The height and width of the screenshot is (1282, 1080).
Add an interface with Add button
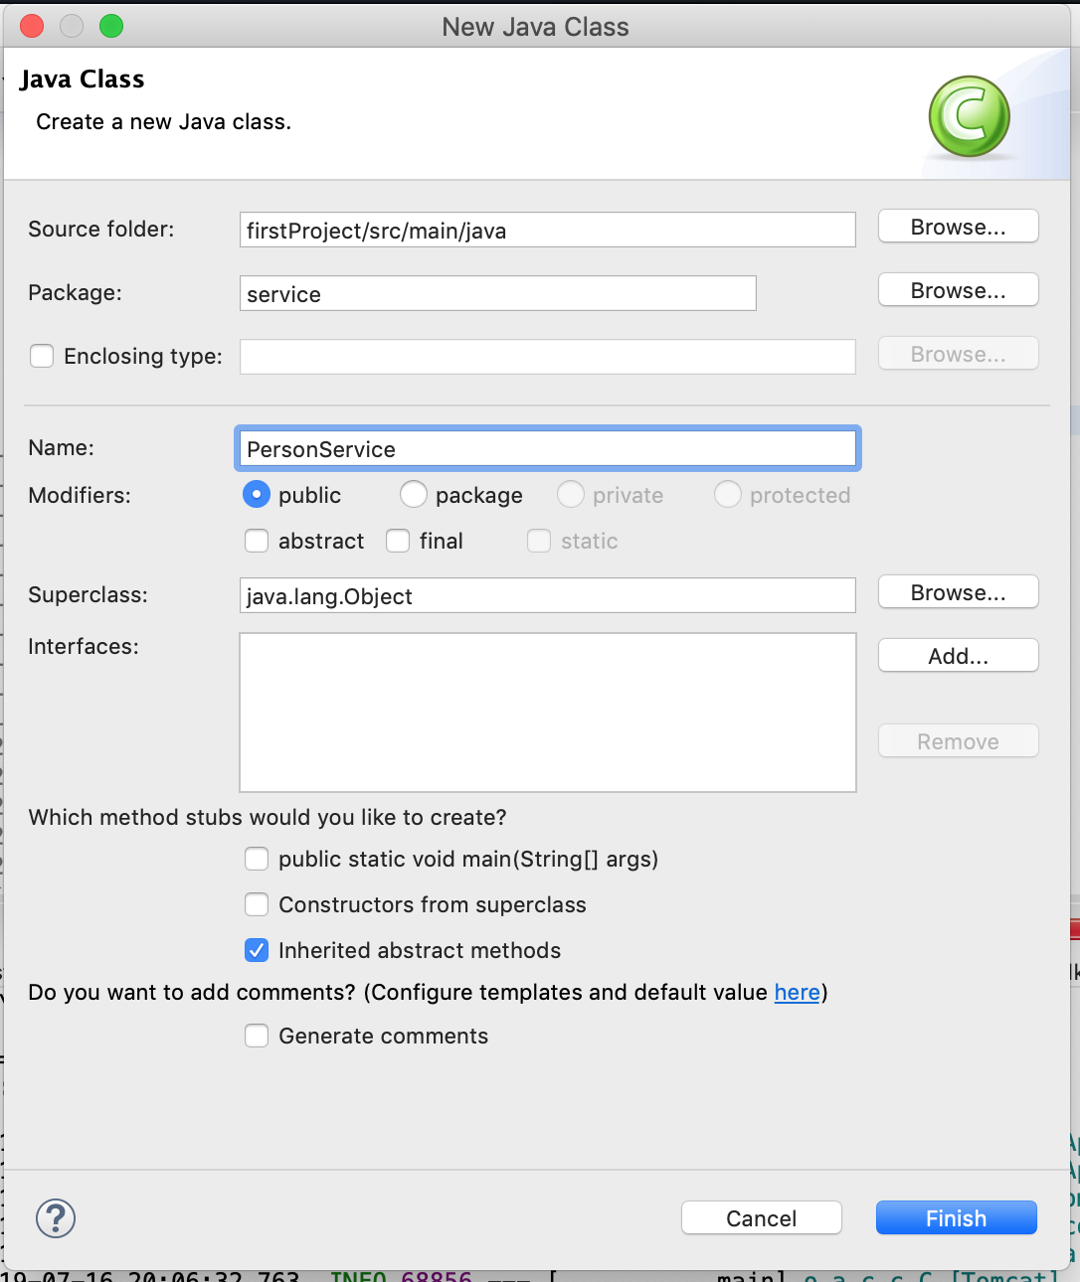(959, 656)
